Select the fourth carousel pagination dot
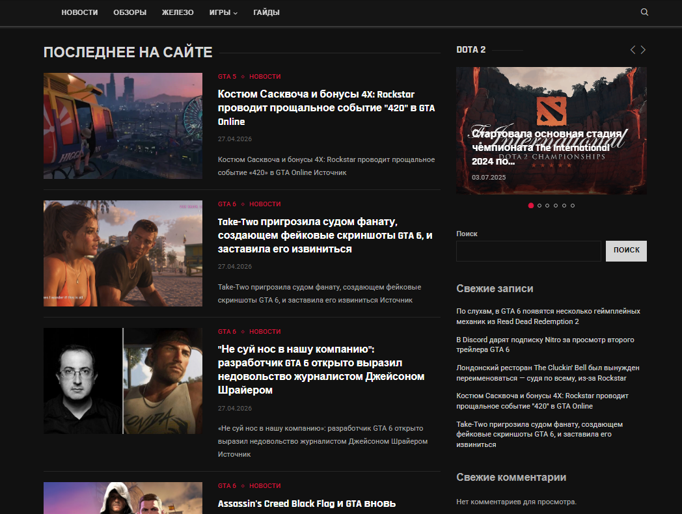 click(556, 206)
